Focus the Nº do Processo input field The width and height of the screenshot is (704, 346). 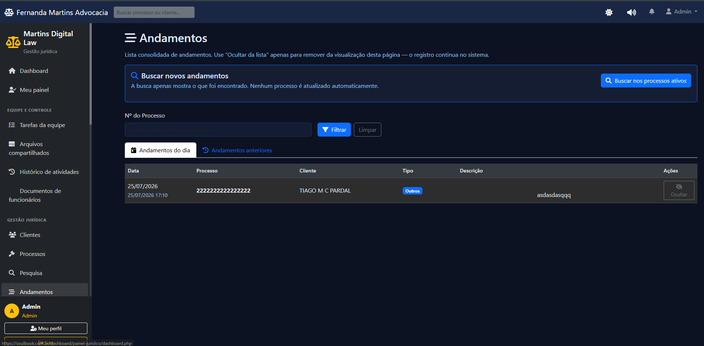point(218,130)
